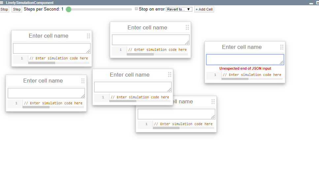Click drag handle of the middle overlapping cell
Image resolution: width=319 pixels, height=171 pixels.
tap(170, 75)
